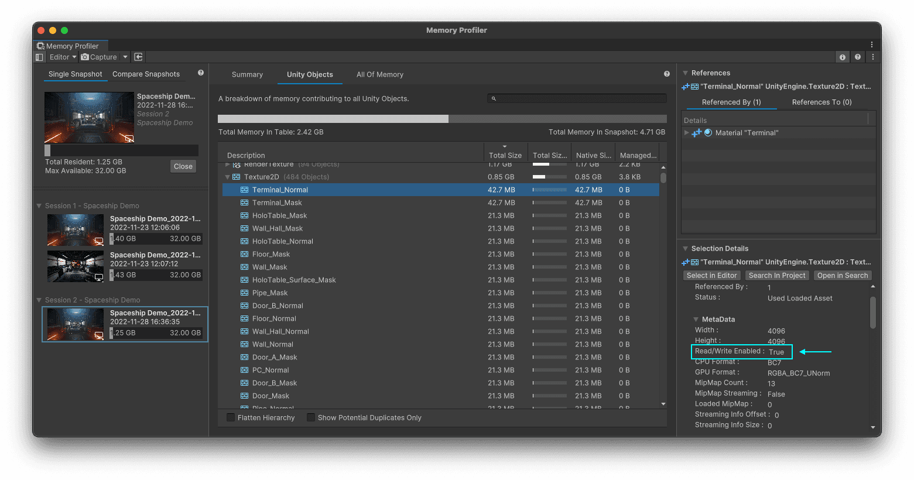Select the Unity Objects tab

click(310, 74)
